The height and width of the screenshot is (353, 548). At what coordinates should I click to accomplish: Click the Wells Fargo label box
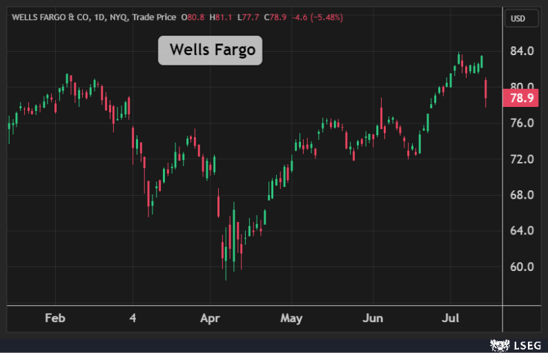tap(211, 50)
